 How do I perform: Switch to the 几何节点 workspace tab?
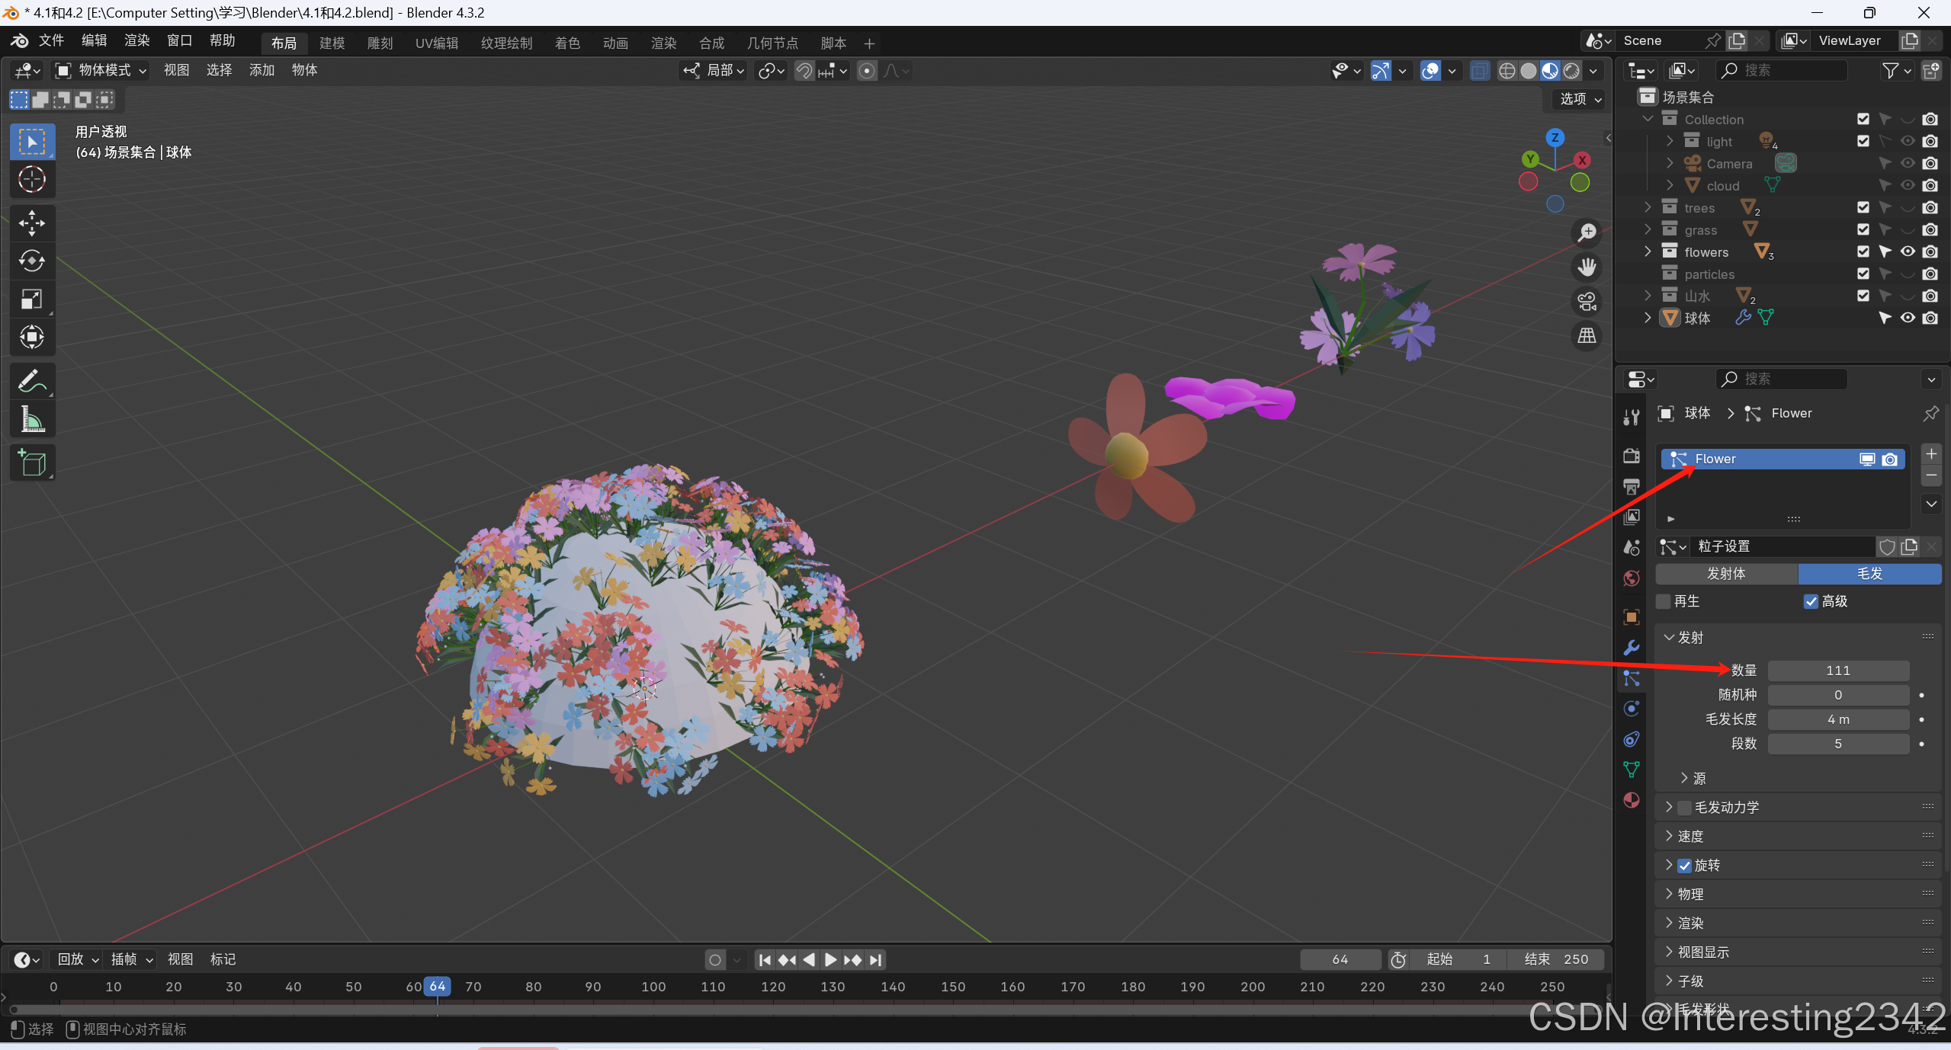(x=772, y=43)
